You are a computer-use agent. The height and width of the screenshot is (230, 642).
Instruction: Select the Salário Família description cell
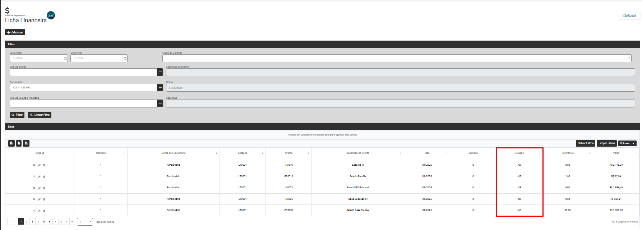point(358,176)
